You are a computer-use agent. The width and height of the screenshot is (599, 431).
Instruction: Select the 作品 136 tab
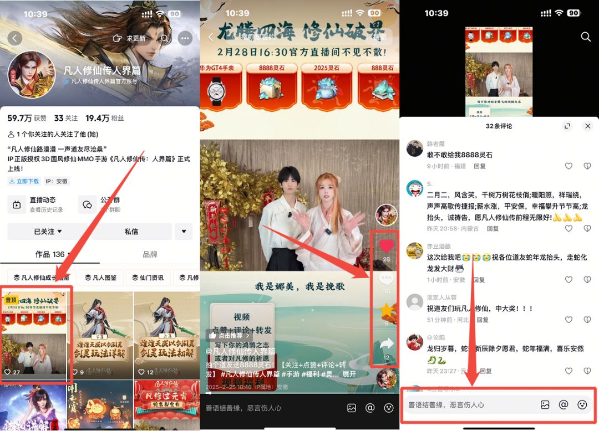[50, 254]
